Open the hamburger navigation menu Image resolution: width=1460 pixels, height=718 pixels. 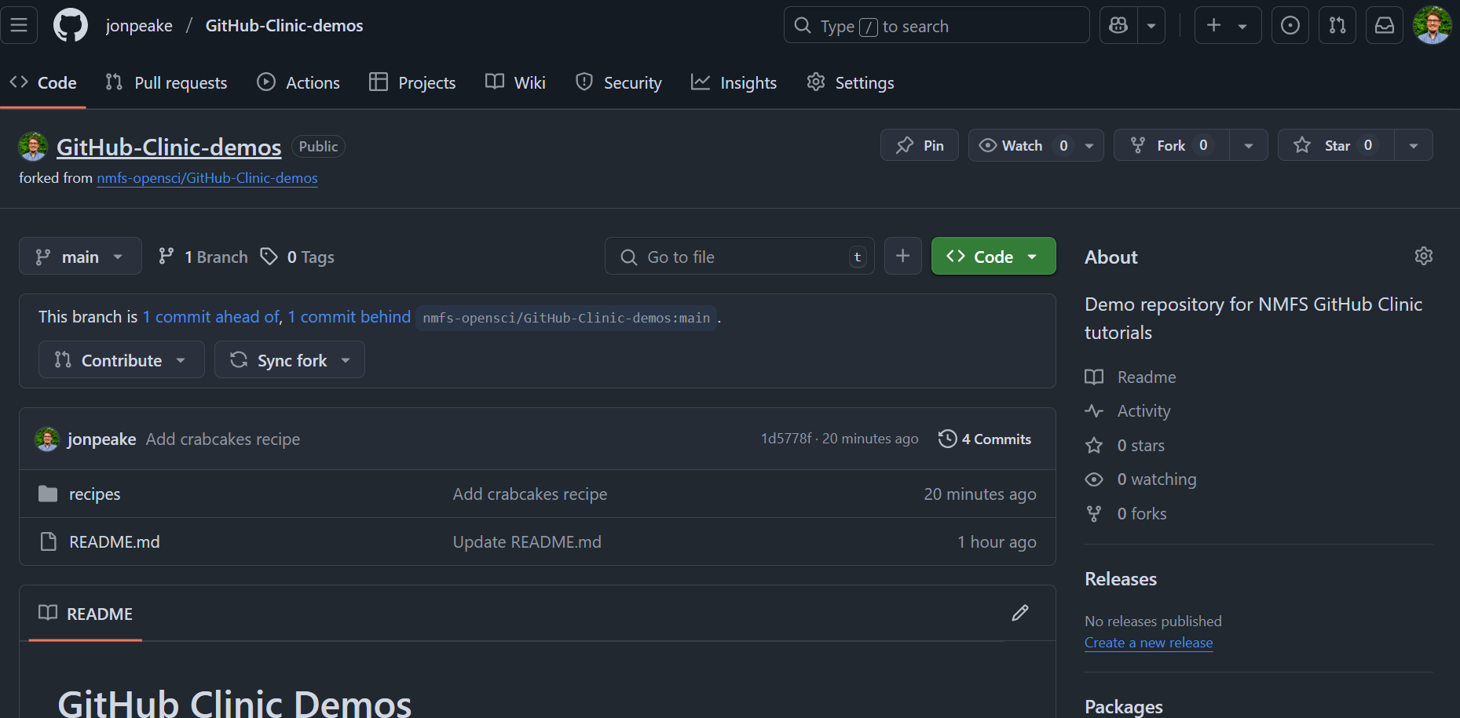tap(19, 25)
